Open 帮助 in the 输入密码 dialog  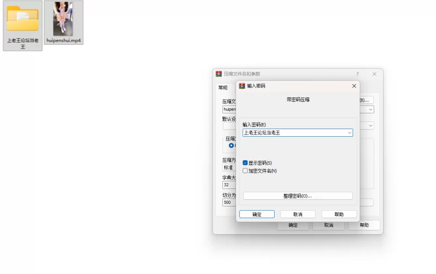(x=339, y=214)
